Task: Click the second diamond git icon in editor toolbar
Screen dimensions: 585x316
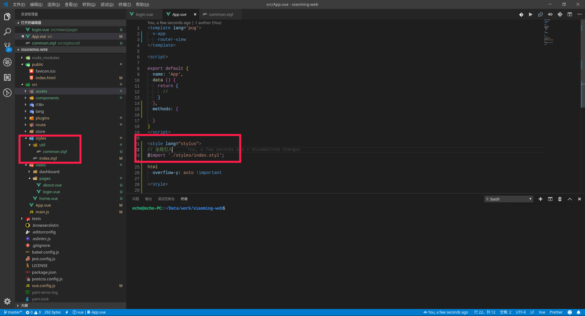Action: pyautogui.click(x=560, y=14)
